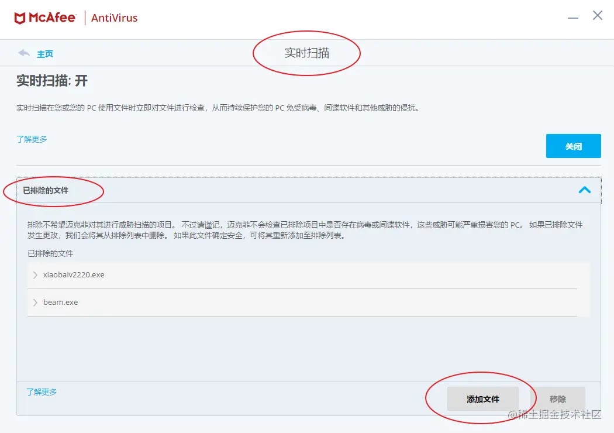This screenshot has width=614, height=433.
Task: Collapse the 已排除的文件 section with the chevron
Action: coord(584,190)
